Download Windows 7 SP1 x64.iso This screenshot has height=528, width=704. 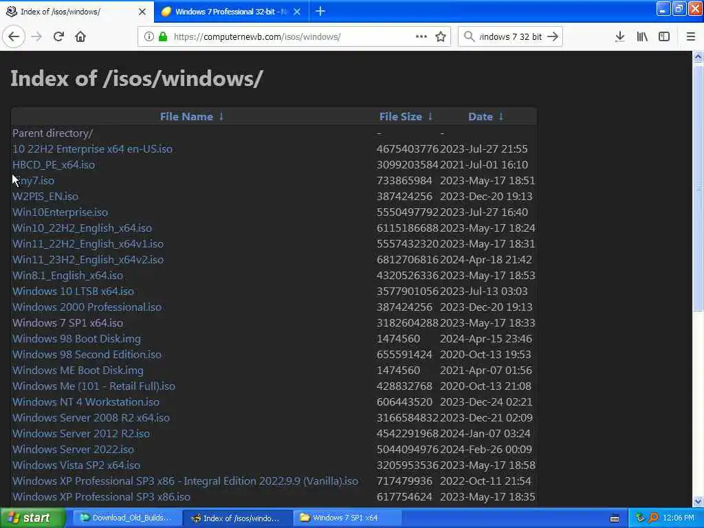pyautogui.click(x=68, y=323)
